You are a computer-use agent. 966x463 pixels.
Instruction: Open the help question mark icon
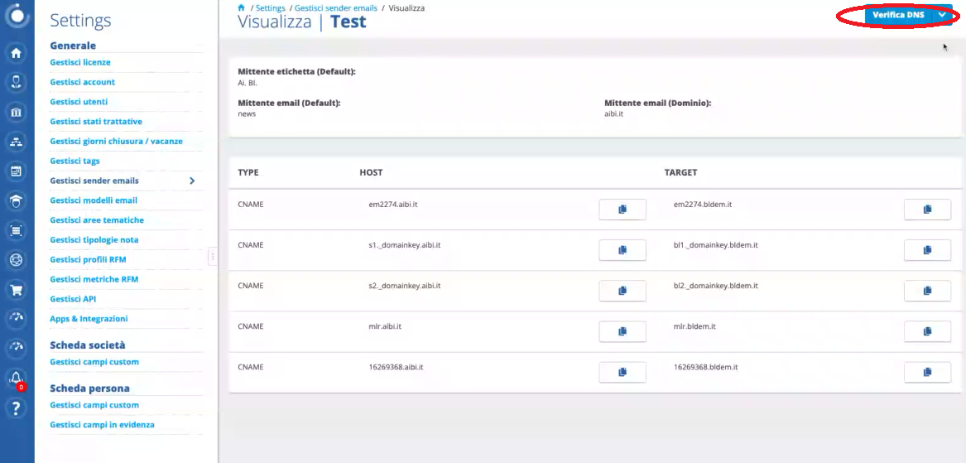click(17, 408)
